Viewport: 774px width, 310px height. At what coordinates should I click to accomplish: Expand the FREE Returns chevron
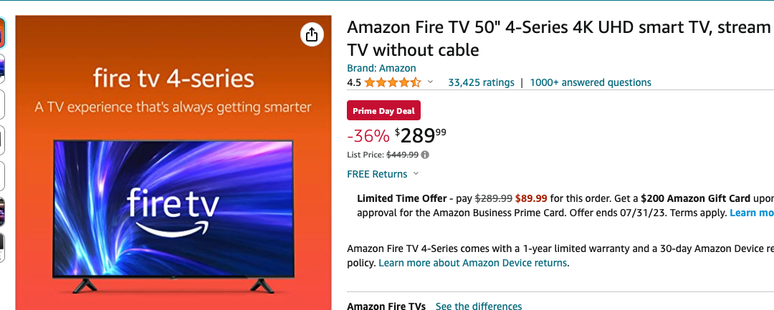pyautogui.click(x=416, y=174)
